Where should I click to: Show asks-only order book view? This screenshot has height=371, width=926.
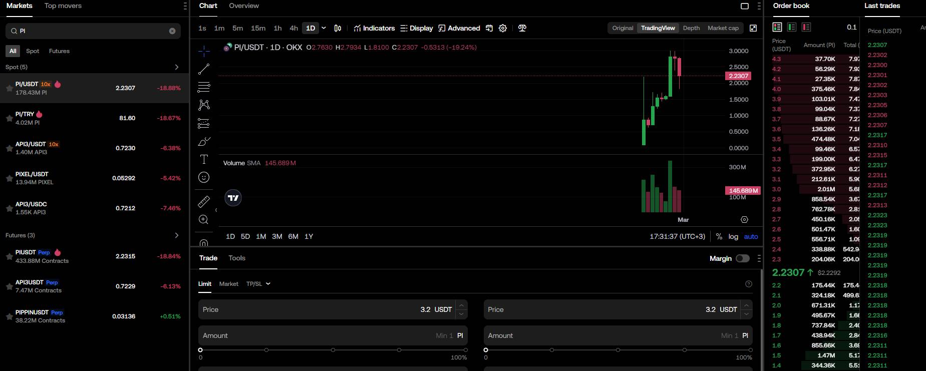[x=806, y=27]
